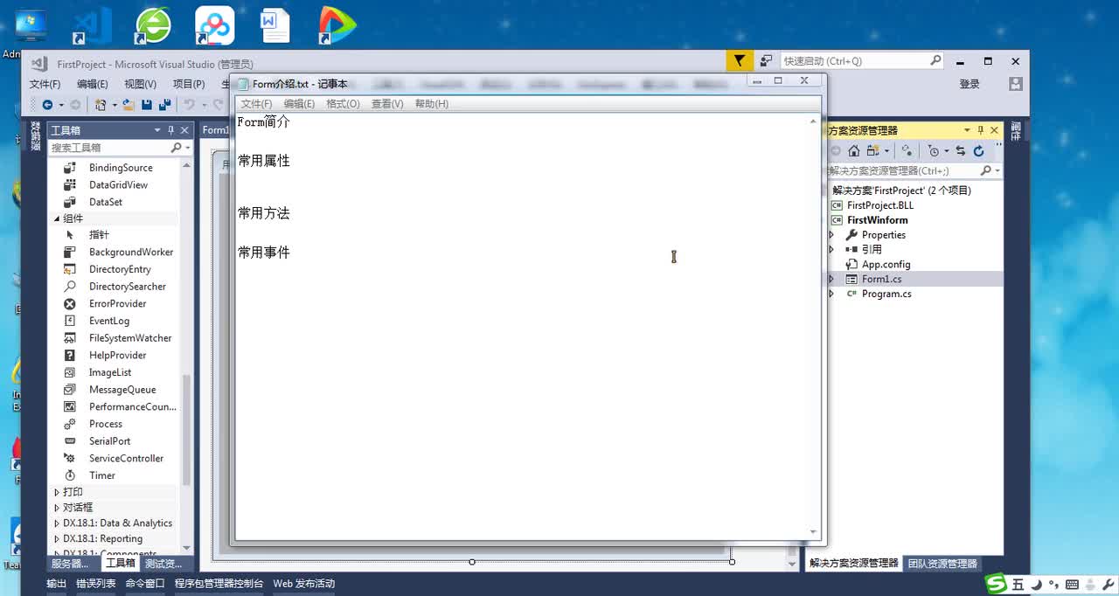
Task: Expand the 对话框 toolbox group
Action: click(x=57, y=508)
